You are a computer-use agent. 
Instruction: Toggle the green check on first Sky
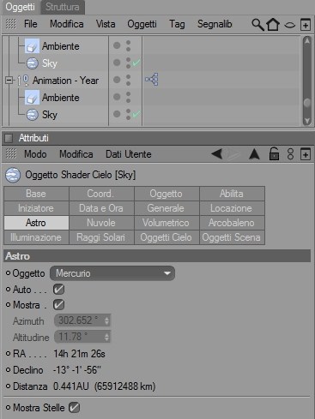[x=136, y=63]
